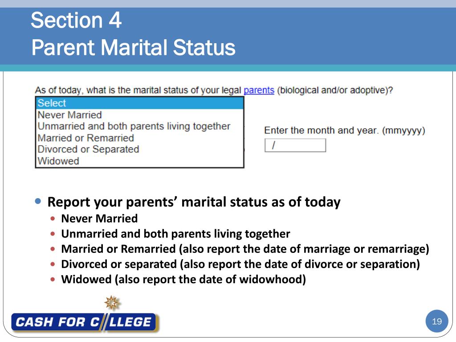Select the highlighted "Select" dropdown option
This screenshot has height=342, width=456.
[x=139, y=103]
